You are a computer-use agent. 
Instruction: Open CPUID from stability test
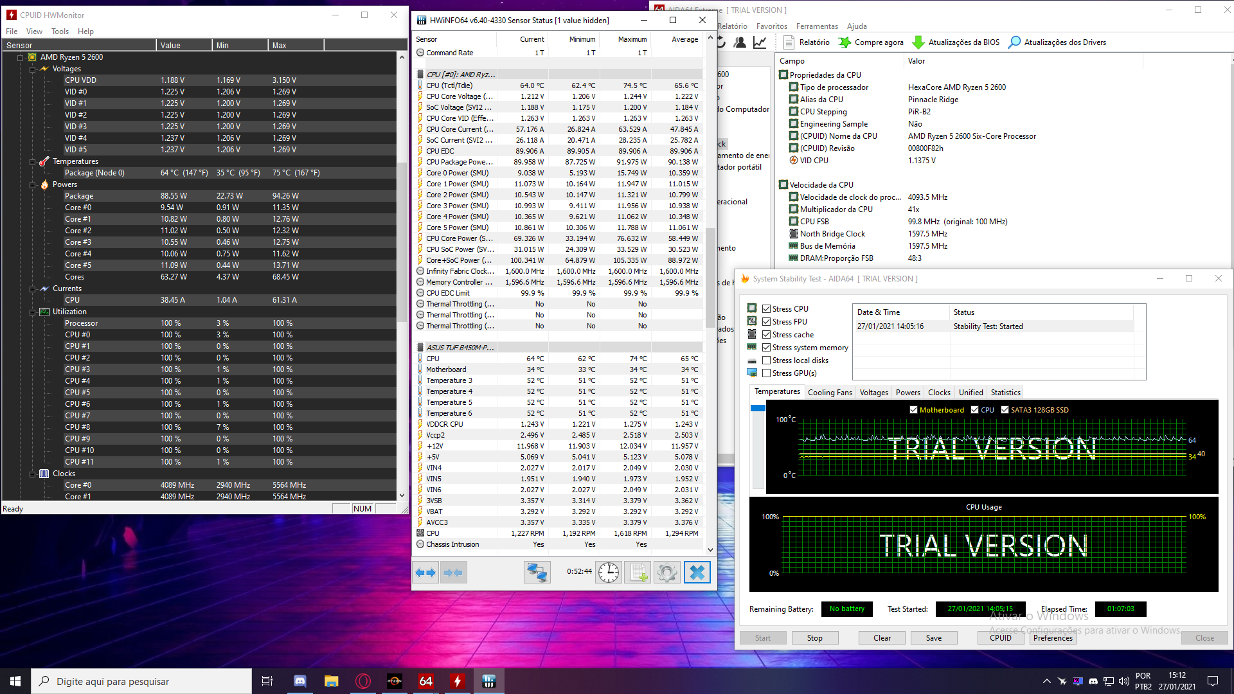tap(1000, 638)
